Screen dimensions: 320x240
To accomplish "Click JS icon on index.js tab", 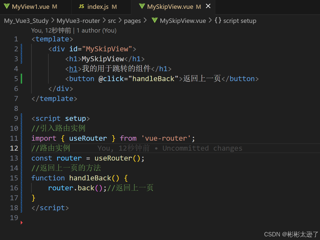I will pos(81,6).
